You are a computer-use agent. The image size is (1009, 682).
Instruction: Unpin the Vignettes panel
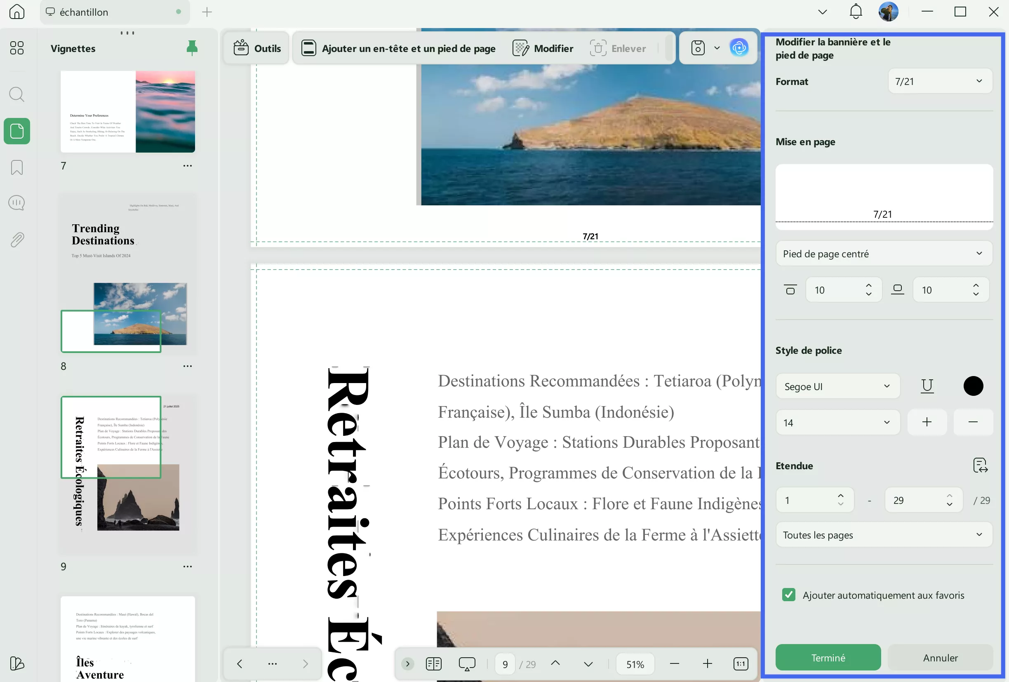(192, 48)
